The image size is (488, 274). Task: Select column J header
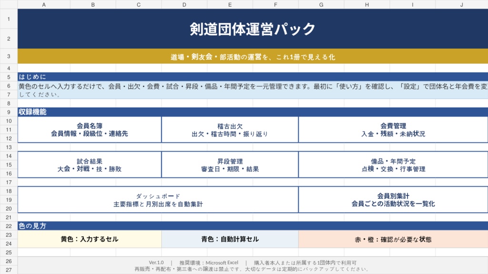pos(461,4)
